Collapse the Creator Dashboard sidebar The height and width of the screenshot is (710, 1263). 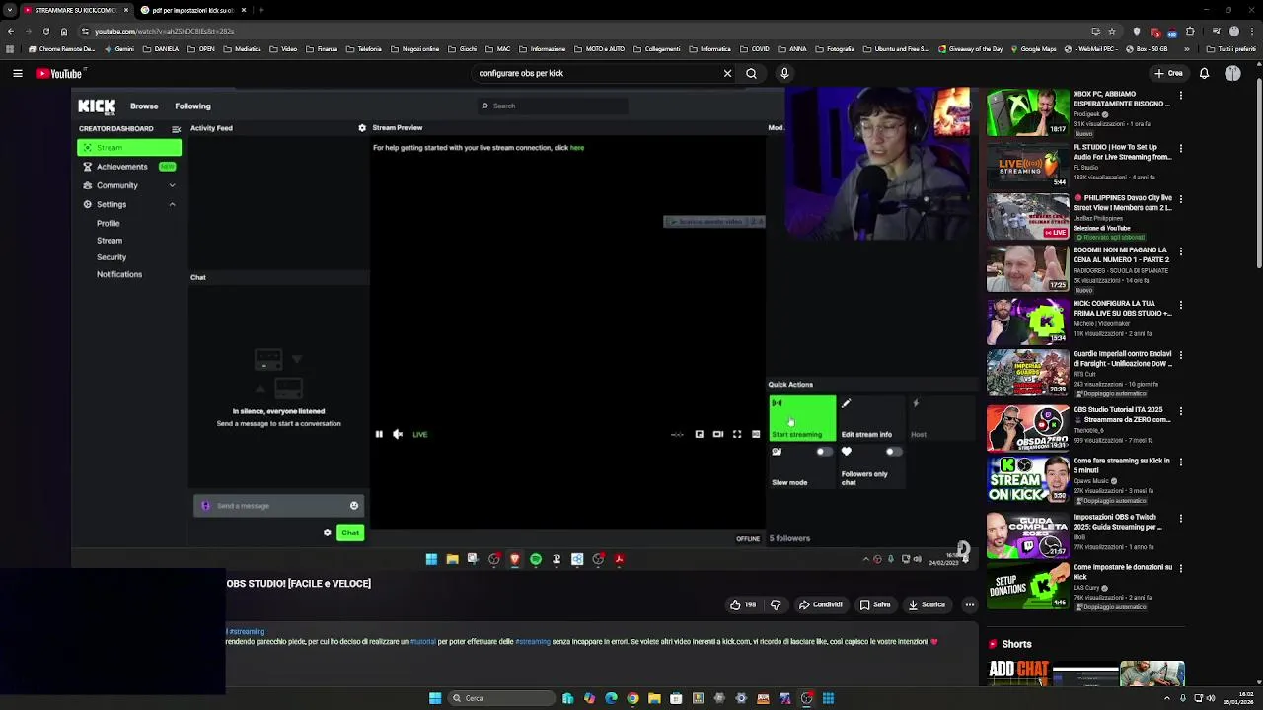(176, 129)
